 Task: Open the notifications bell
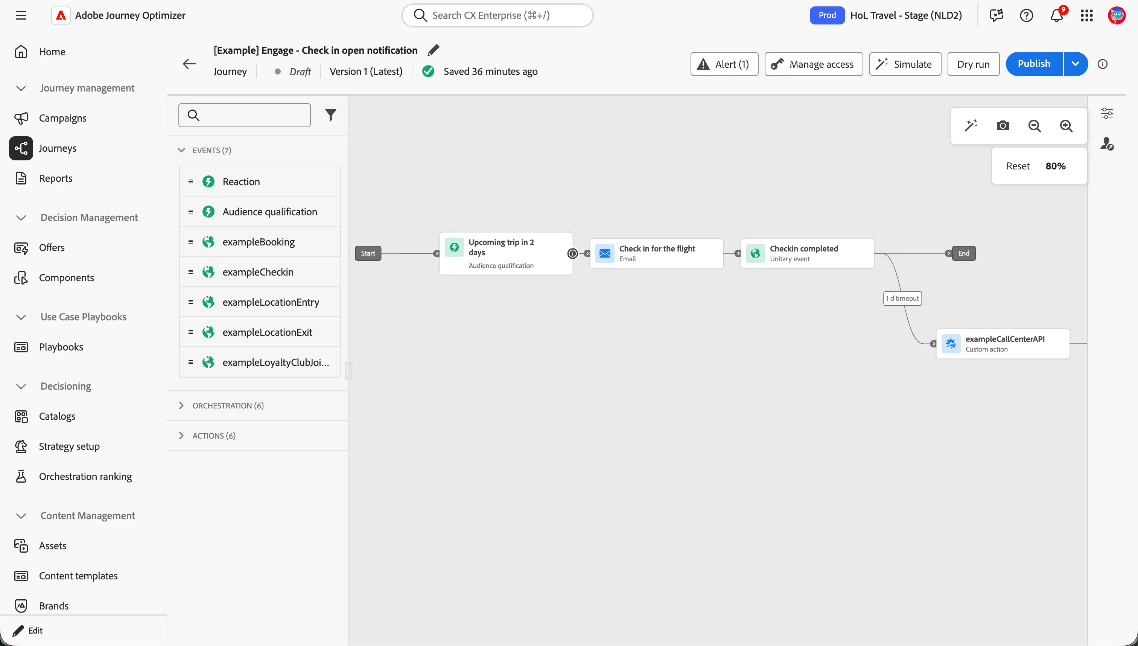coord(1056,15)
